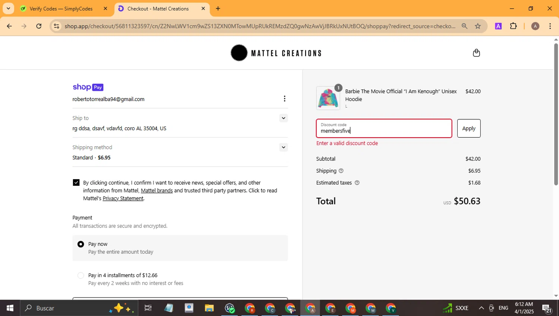The image size is (559, 316).
Task: Go forward in browser history
Action: [x=24, y=26]
